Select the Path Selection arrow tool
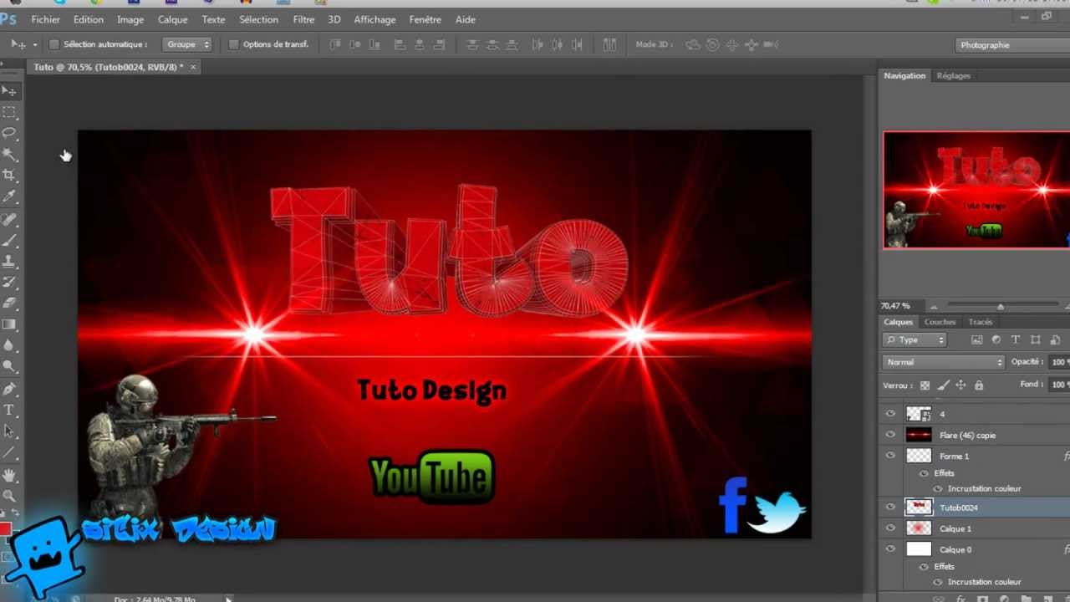Image resolution: width=1070 pixels, height=602 pixels. coord(9,431)
